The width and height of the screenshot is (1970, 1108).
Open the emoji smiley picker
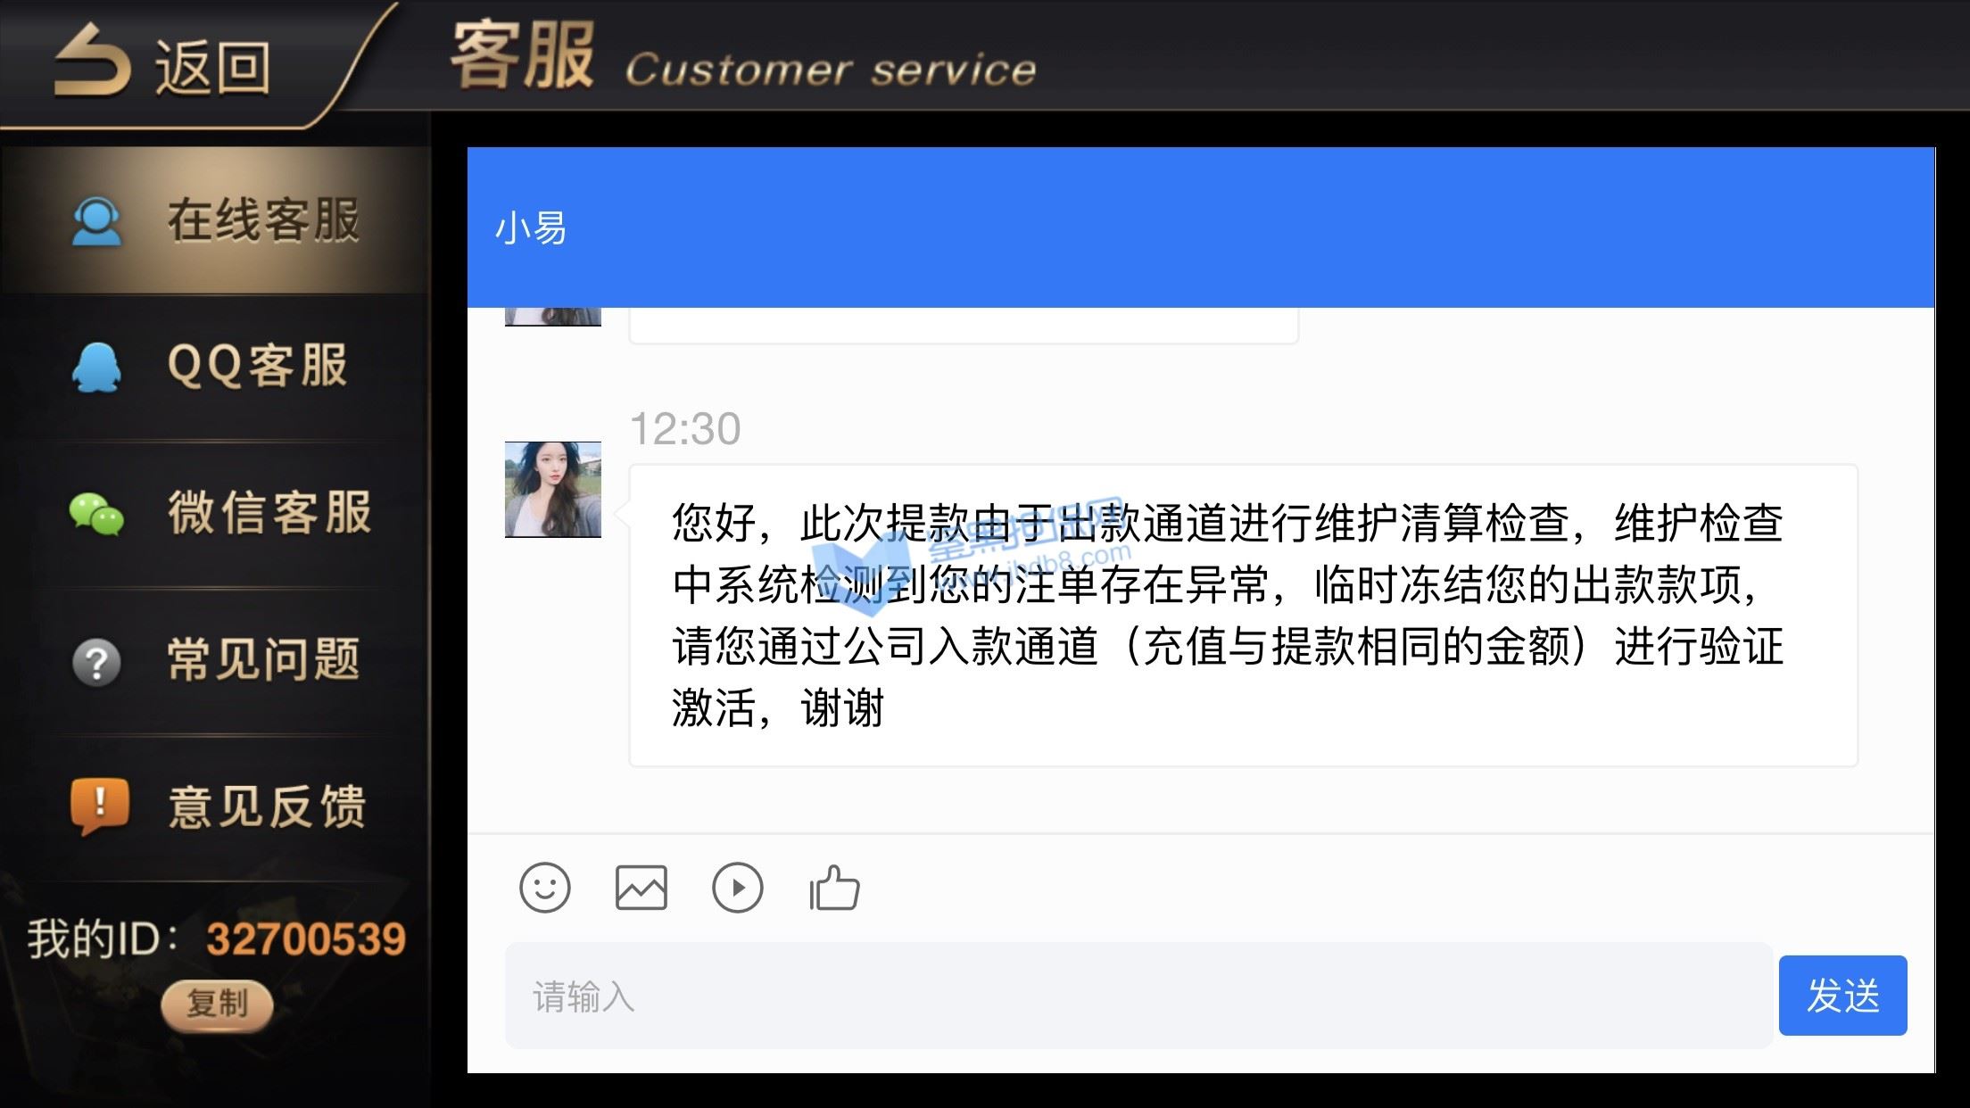tap(544, 888)
